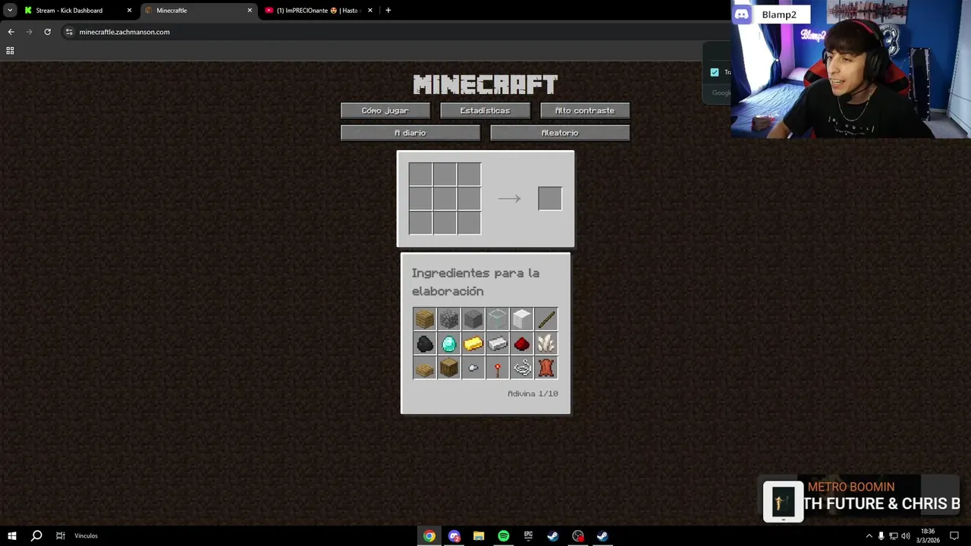Pick the coal ingredient
Screen dimensions: 971x546
click(425, 344)
